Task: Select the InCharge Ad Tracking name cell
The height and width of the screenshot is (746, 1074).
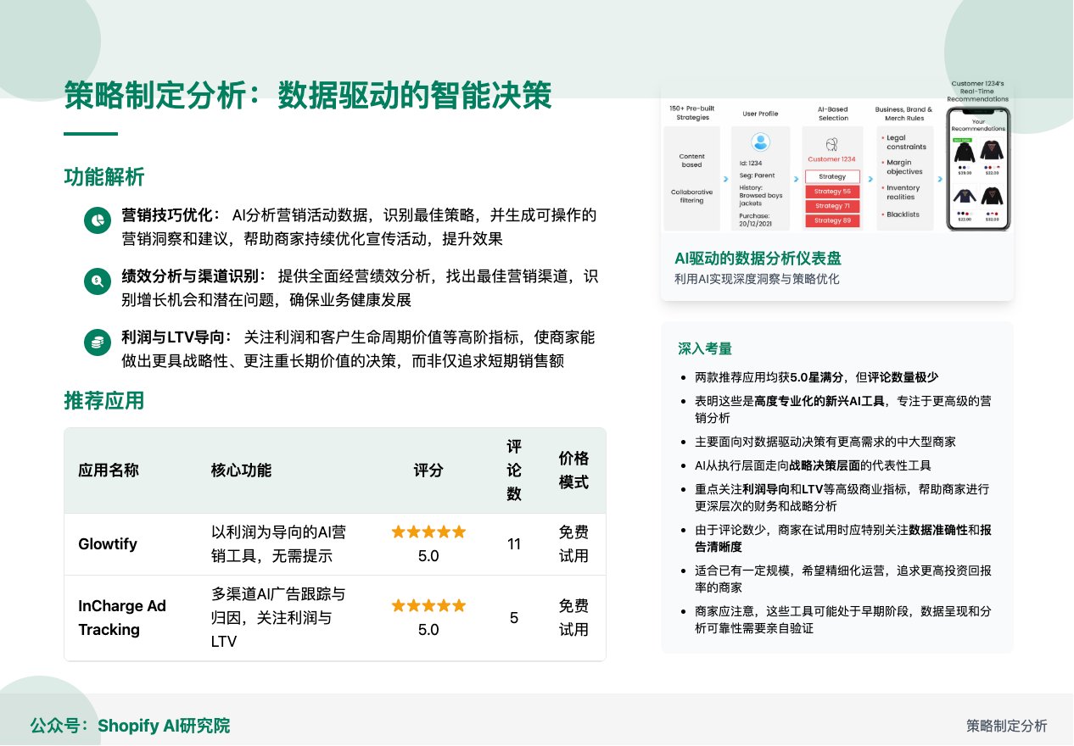Action: click(122, 618)
